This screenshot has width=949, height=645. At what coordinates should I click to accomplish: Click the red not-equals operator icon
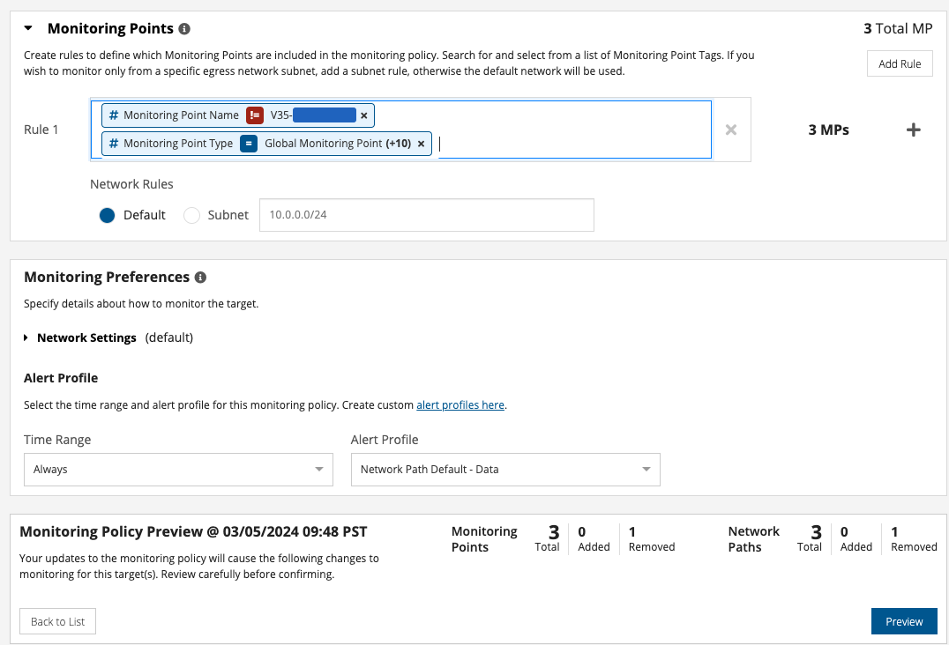pos(255,115)
